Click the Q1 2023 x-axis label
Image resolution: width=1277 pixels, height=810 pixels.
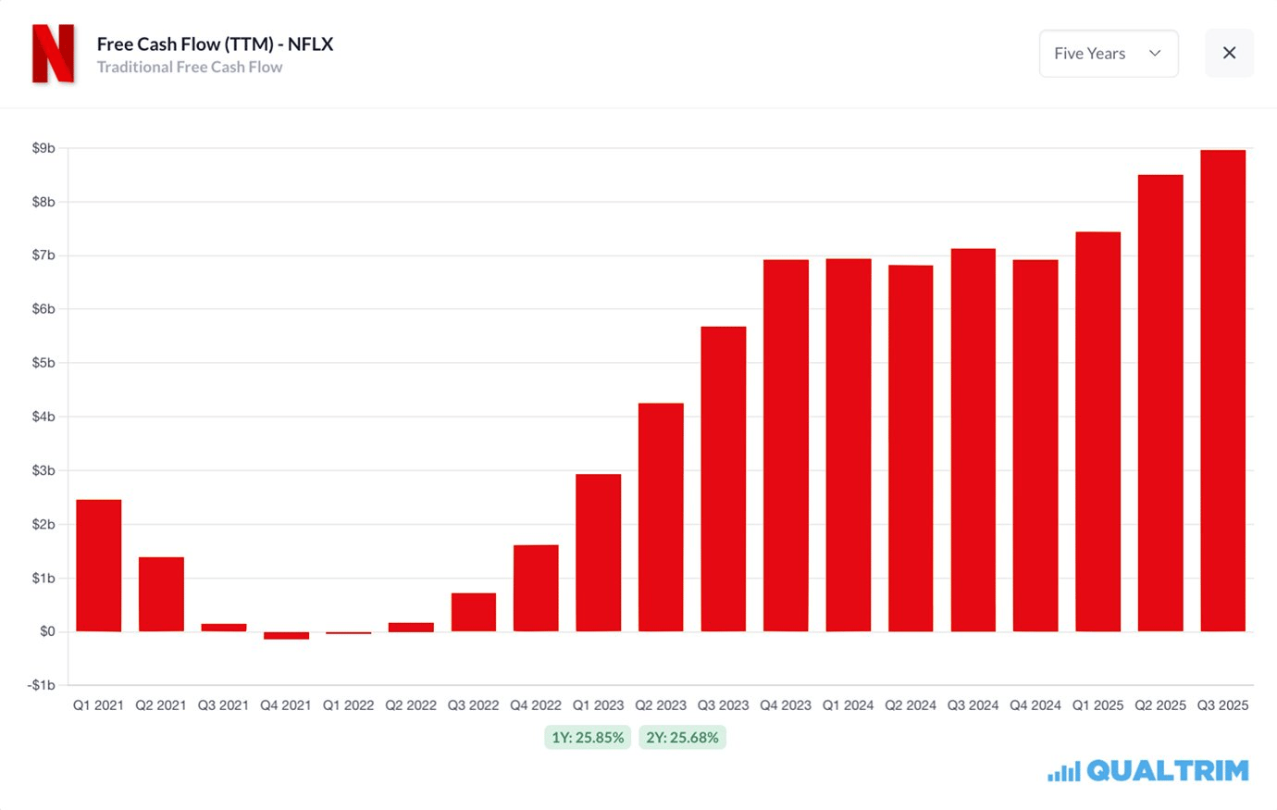tap(598, 705)
